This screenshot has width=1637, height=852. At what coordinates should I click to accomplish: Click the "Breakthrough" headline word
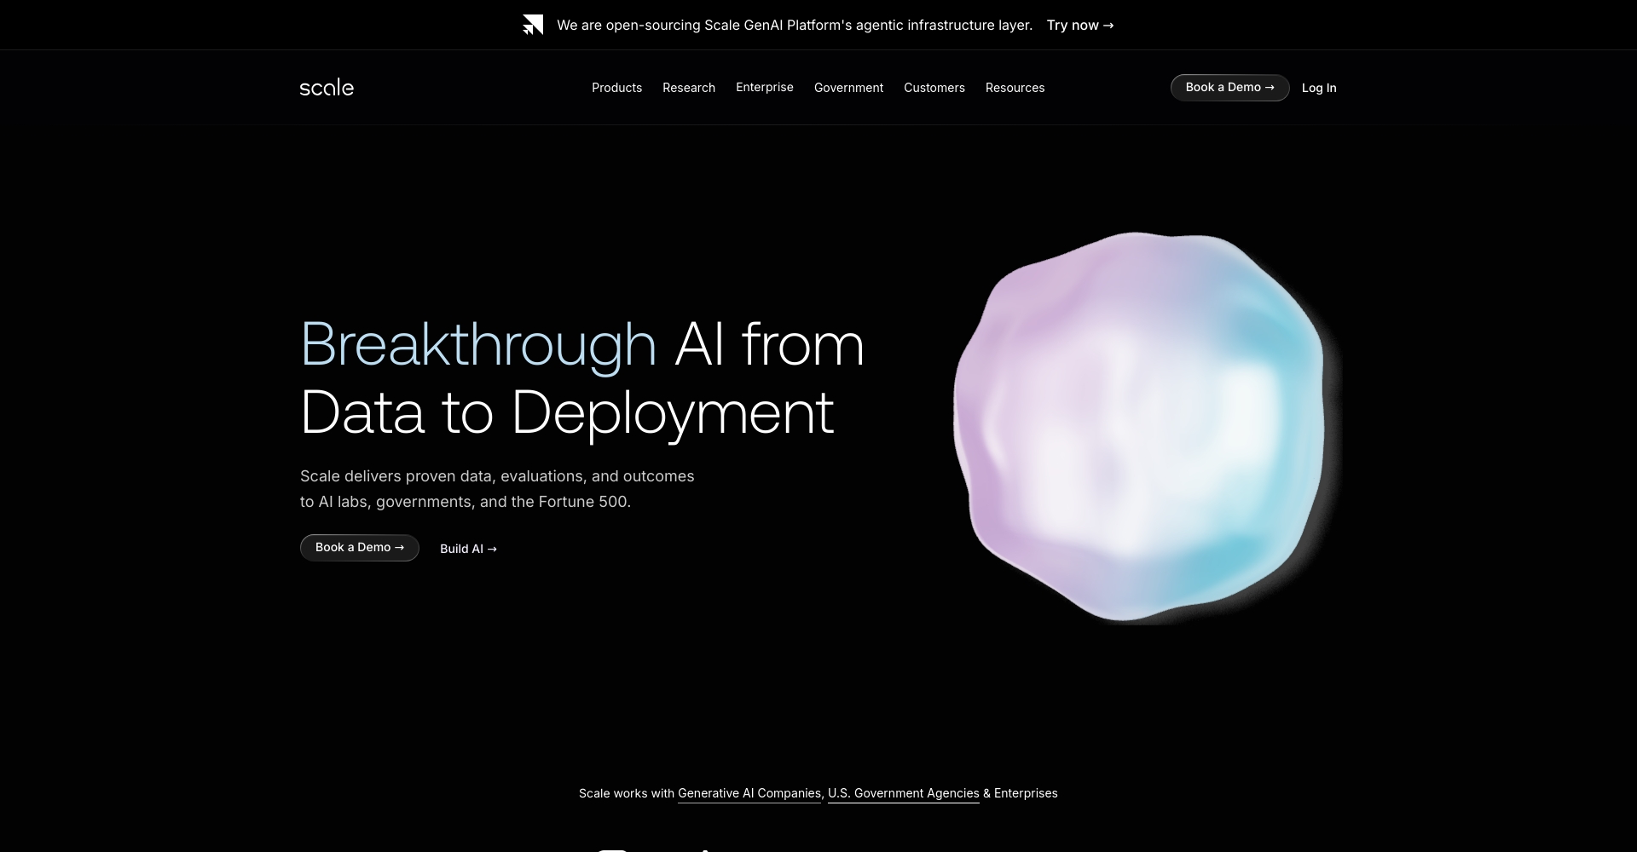point(477,344)
